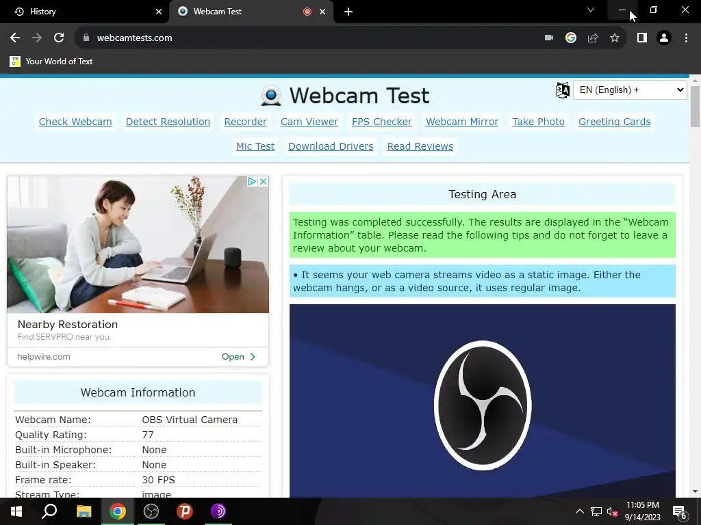Click the Nearby Restoration ad image

138,244
